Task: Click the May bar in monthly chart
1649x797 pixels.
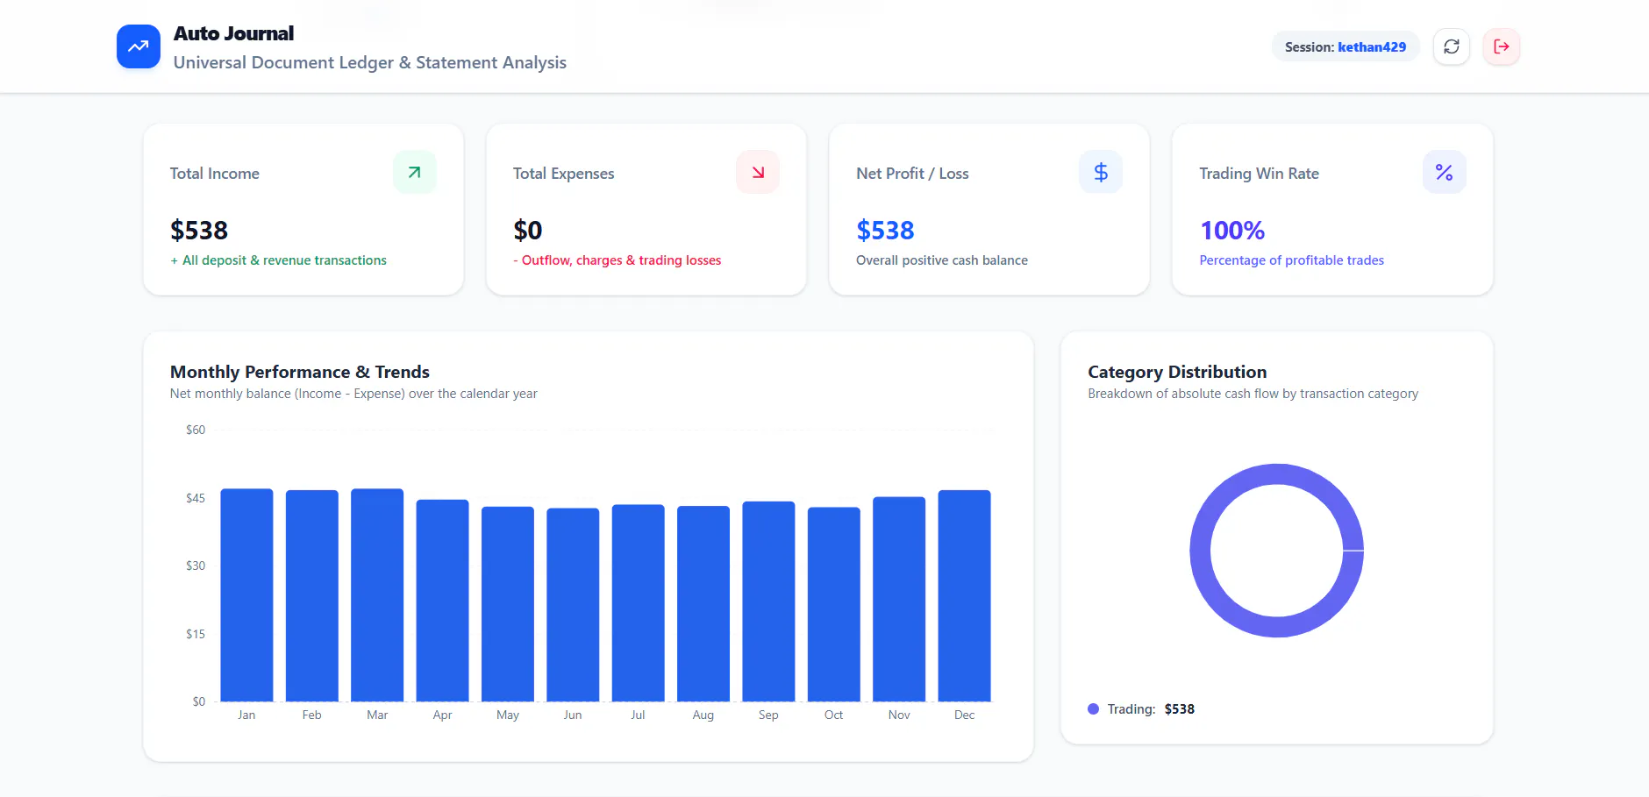Action: click(x=508, y=604)
